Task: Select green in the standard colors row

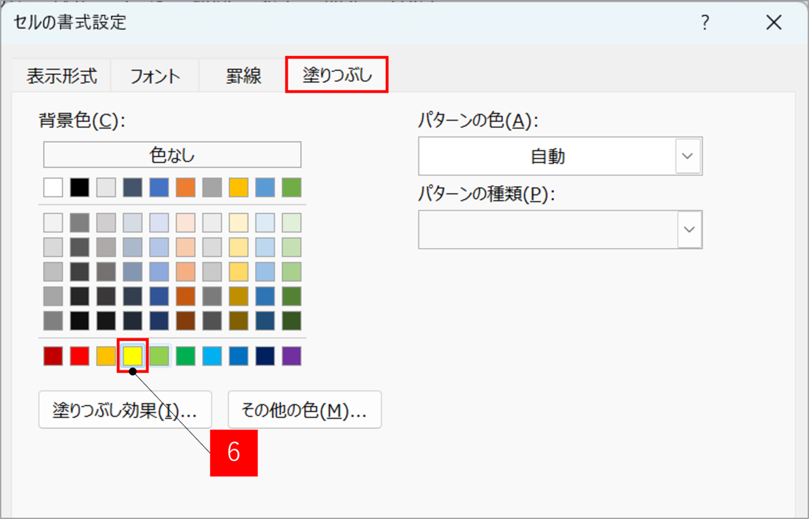Action: pos(186,356)
